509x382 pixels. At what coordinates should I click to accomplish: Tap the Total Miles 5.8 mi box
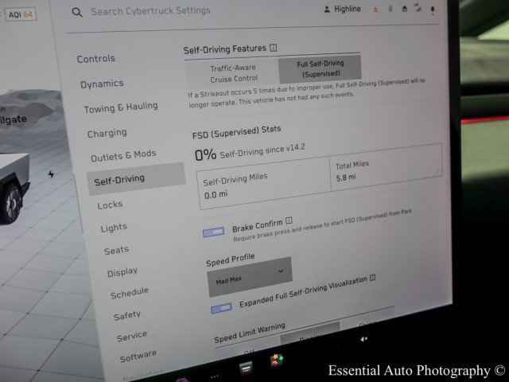click(x=386, y=167)
